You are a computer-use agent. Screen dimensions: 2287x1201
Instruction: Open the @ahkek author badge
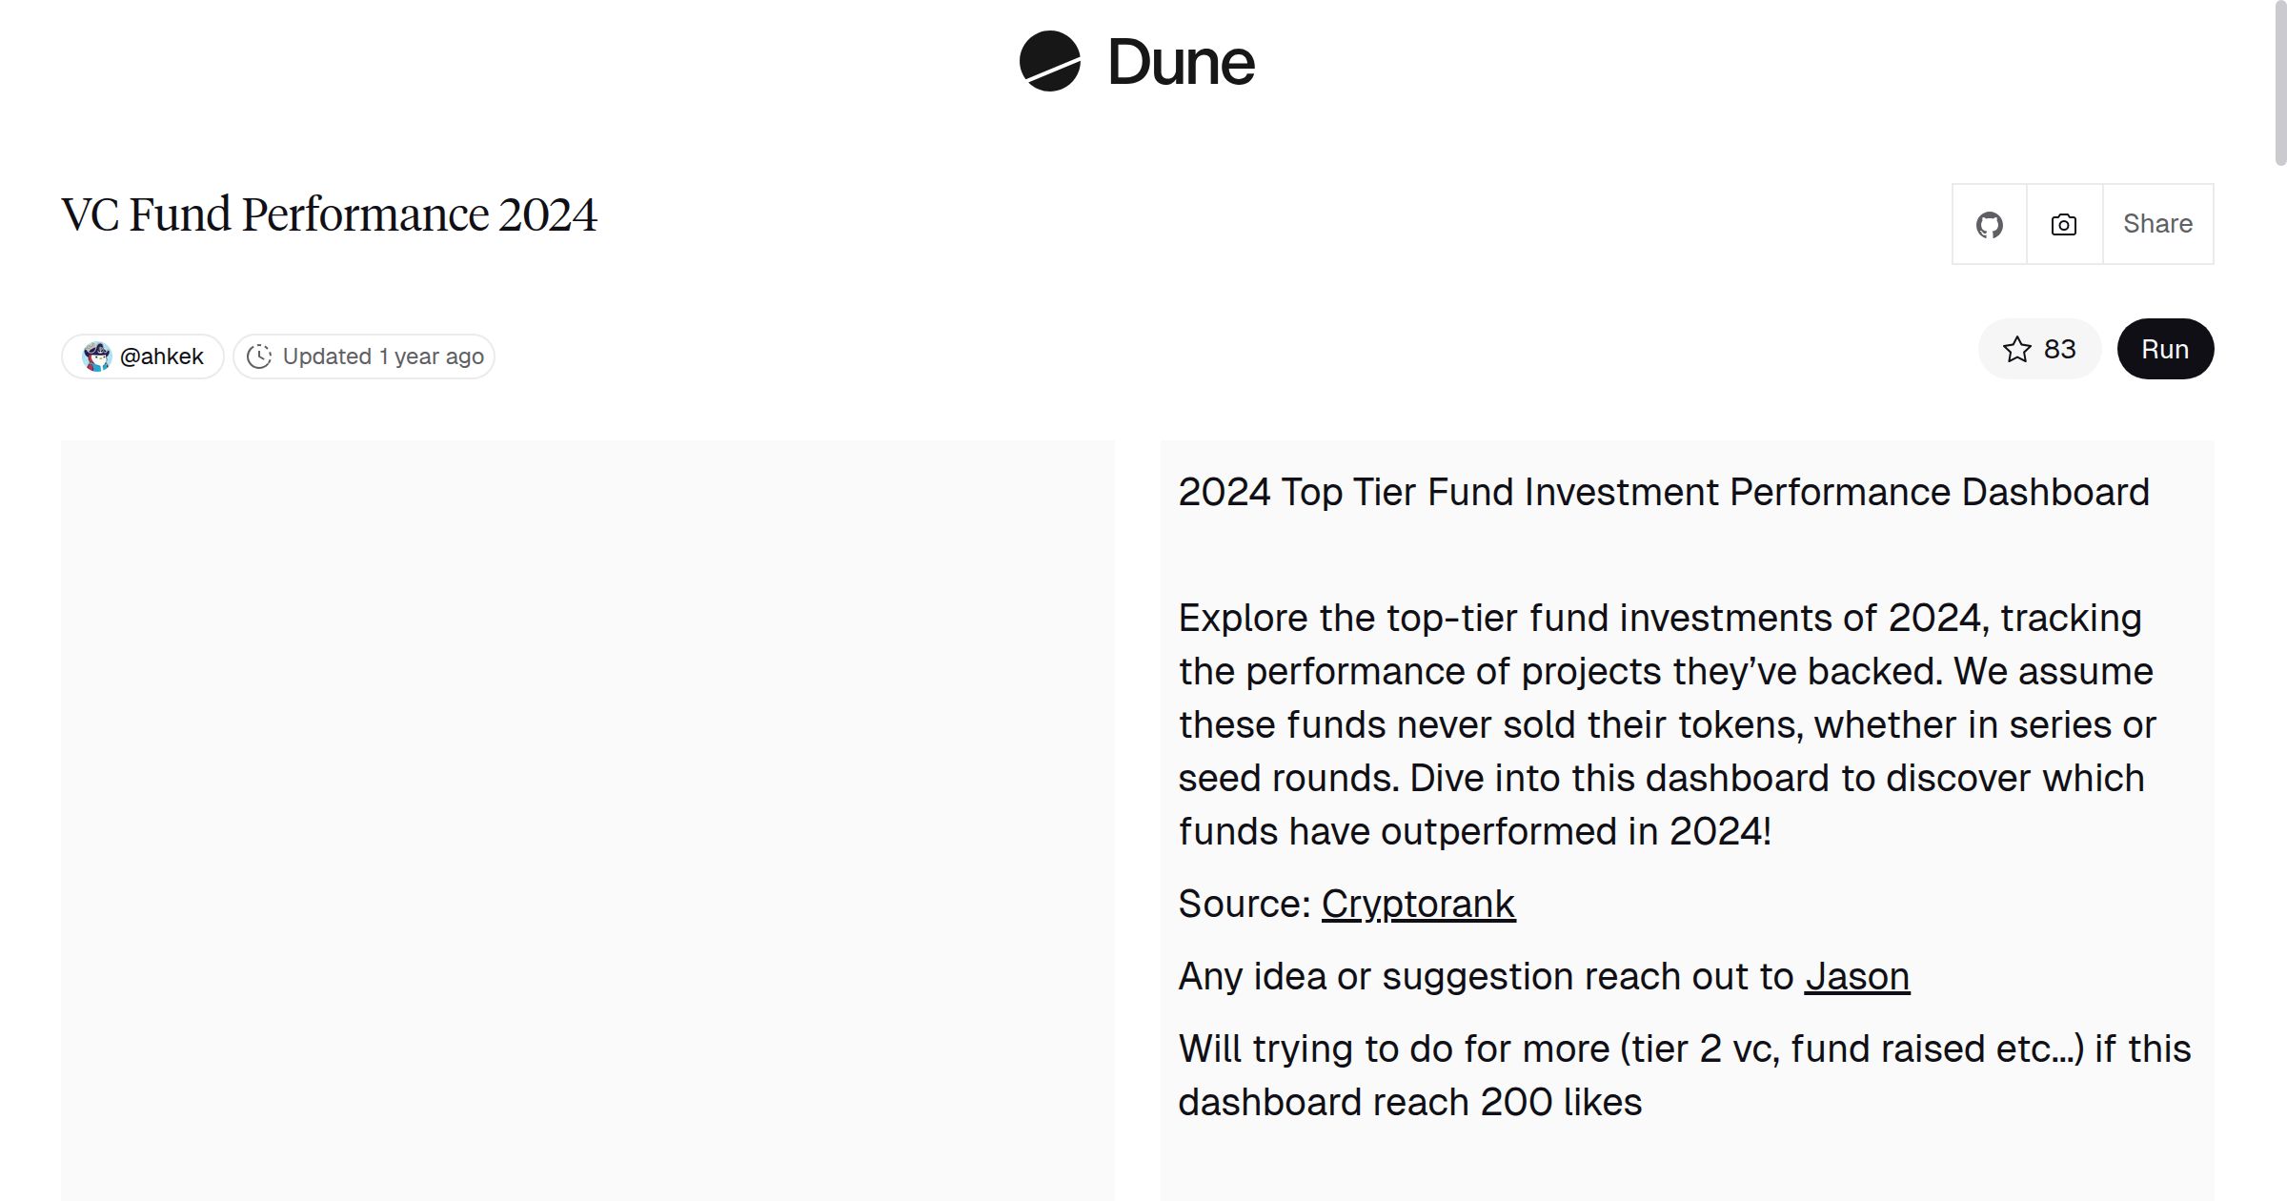(141, 356)
